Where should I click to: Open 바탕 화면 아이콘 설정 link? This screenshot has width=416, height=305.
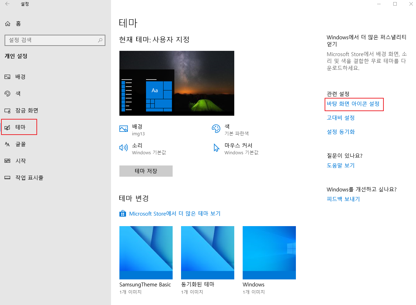[354, 104]
